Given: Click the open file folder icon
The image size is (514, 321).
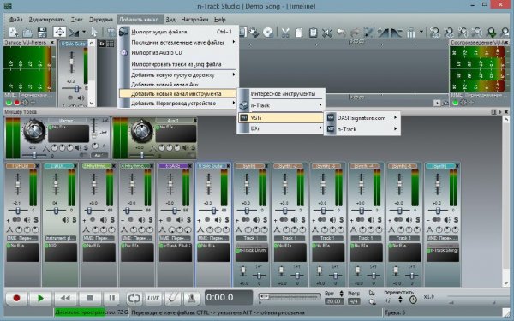Looking at the screenshot, I should pyautogui.click(x=27, y=33).
